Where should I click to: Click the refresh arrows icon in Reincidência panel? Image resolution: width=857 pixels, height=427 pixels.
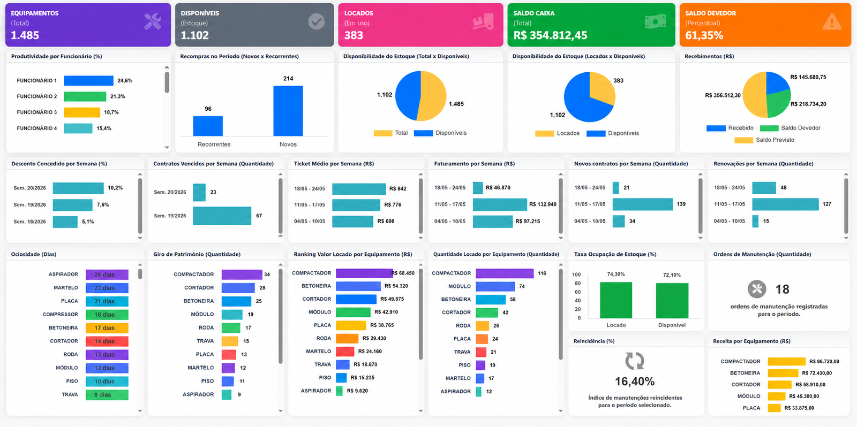point(635,361)
